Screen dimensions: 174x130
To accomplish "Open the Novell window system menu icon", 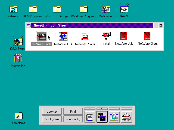I will [x=29, y=25].
